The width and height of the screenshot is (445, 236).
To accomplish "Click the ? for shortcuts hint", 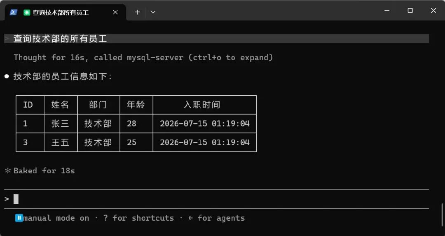I will [x=138, y=218].
